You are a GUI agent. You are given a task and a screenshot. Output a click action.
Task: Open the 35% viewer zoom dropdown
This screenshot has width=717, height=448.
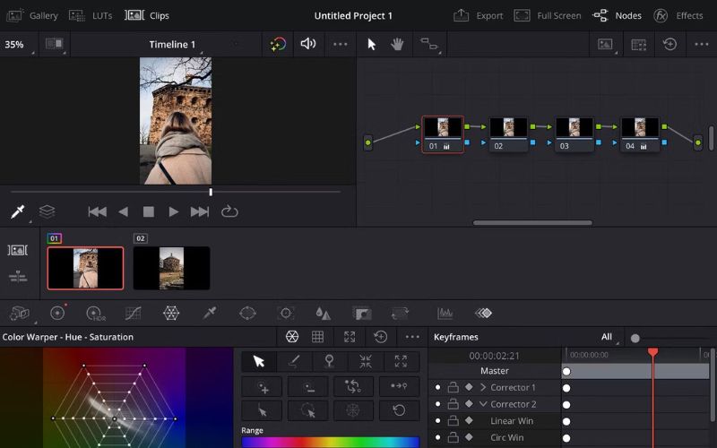point(15,44)
